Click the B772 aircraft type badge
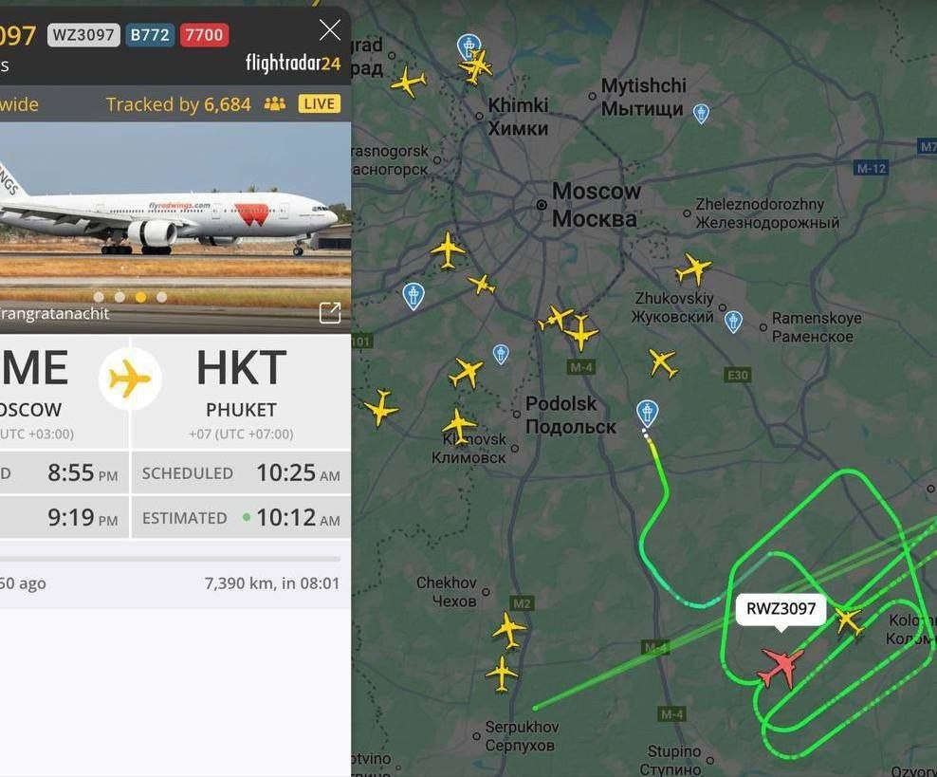Viewport: 937px width, 777px height. pyautogui.click(x=150, y=35)
